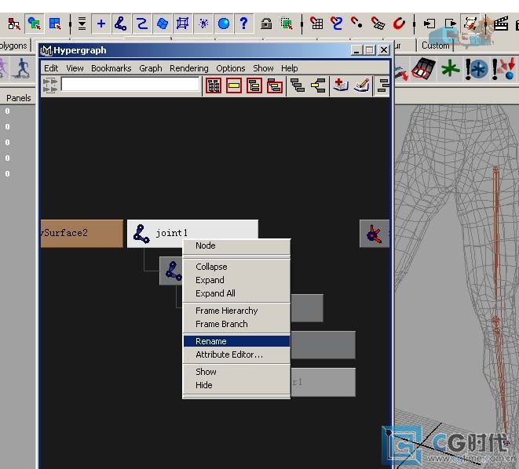Choose Rename from the context menu
Image resolution: width=519 pixels, height=469 pixels.
tap(236, 341)
